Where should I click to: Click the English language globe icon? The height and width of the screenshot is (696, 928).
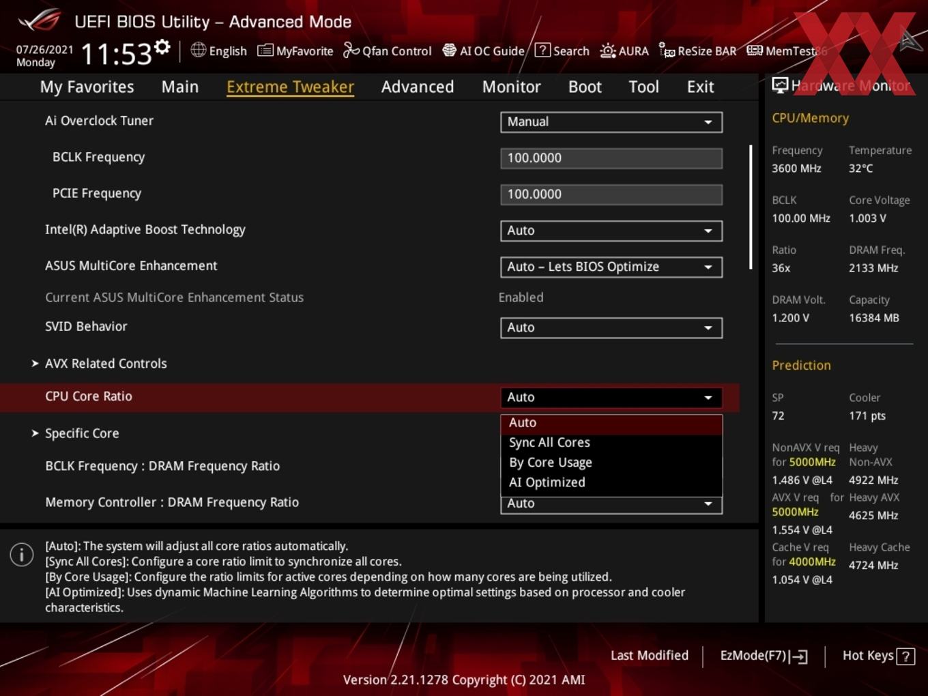(198, 50)
